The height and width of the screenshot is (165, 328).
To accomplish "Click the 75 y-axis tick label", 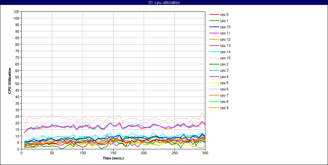I will point(18,51).
